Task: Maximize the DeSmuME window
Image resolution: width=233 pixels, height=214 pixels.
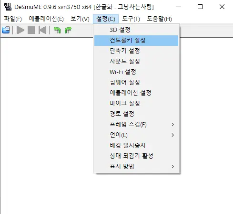Action: (200, 7)
